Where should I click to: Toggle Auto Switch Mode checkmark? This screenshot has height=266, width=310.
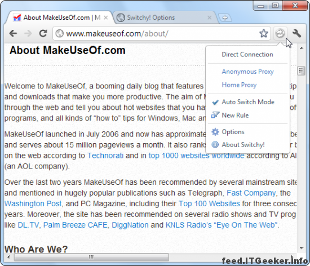215,102
